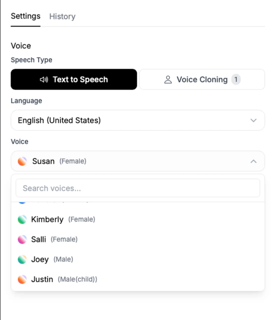Screen dimensions: 276x320
Task: Open the History tab
Action: pos(62,16)
